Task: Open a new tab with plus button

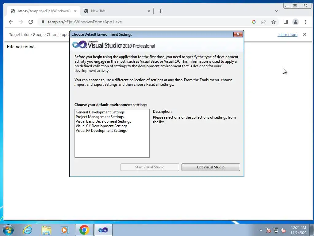Action: [x=160, y=11]
